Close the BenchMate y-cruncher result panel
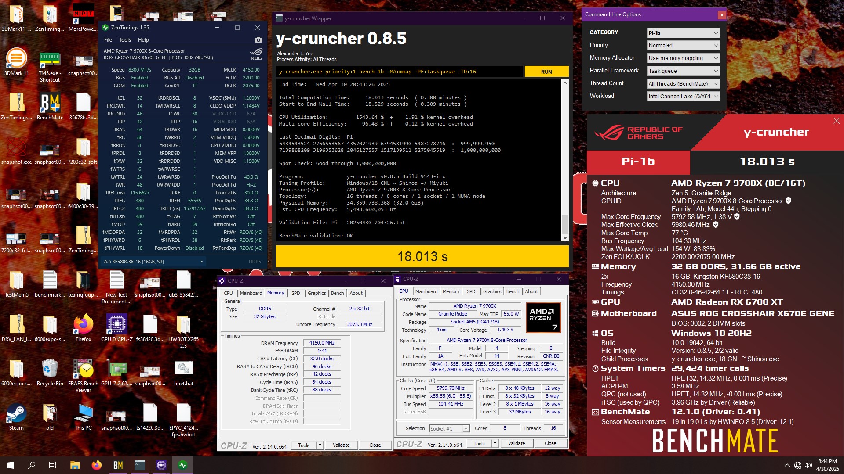The width and height of the screenshot is (844, 474). click(x=837, y=121)
